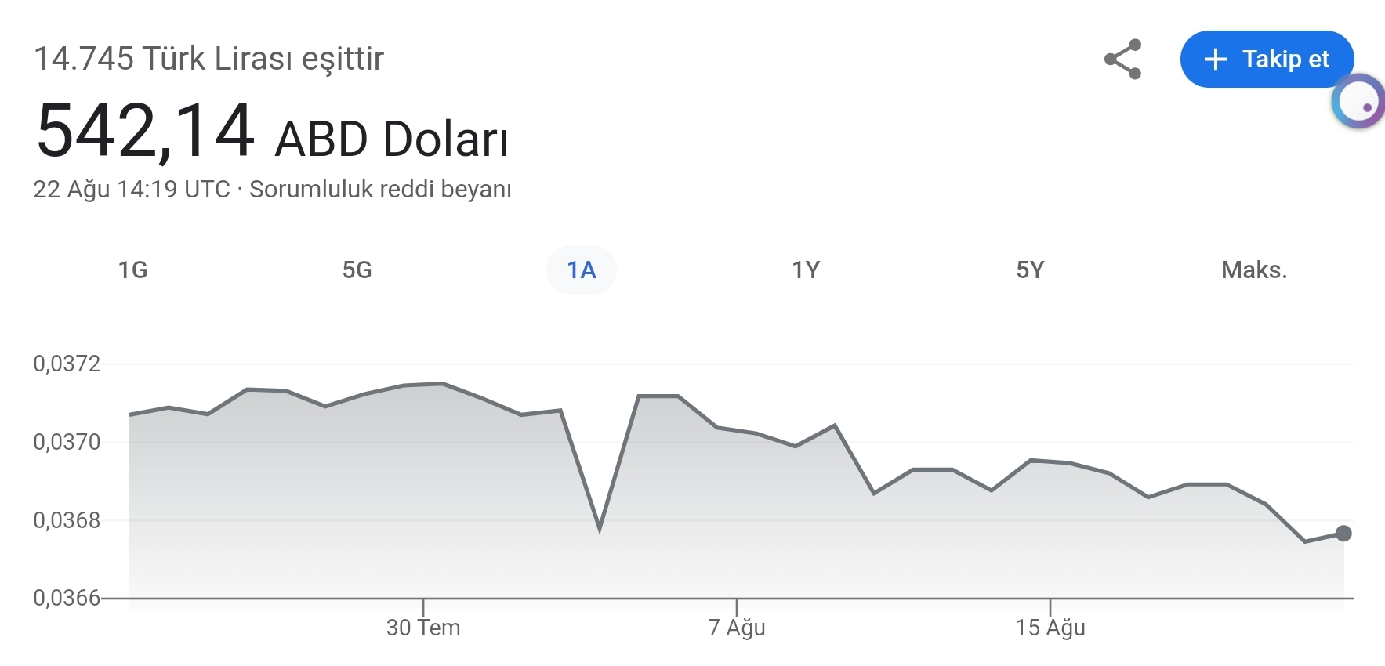The width and height of the screenshot is (1385, 666).
Task: Select the 5G chart range
Action: (357, 270)
